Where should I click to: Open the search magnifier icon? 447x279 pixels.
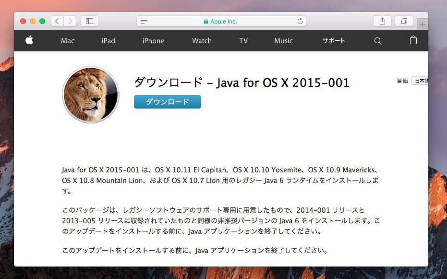coord(378,41)
